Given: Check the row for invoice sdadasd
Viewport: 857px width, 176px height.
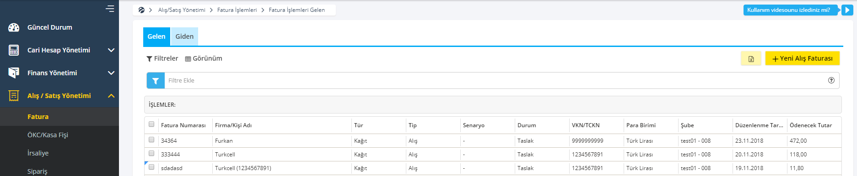Looking at the screenshot, I should tap(151, 167).
